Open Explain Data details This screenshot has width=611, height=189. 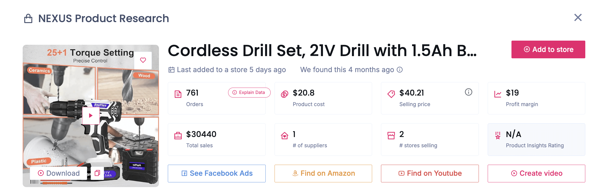pyautogui.click(x=249, y=93)
